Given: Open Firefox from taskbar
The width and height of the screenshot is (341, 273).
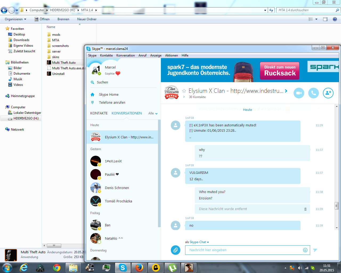Looking at the screenshot, I should (139, 268).
